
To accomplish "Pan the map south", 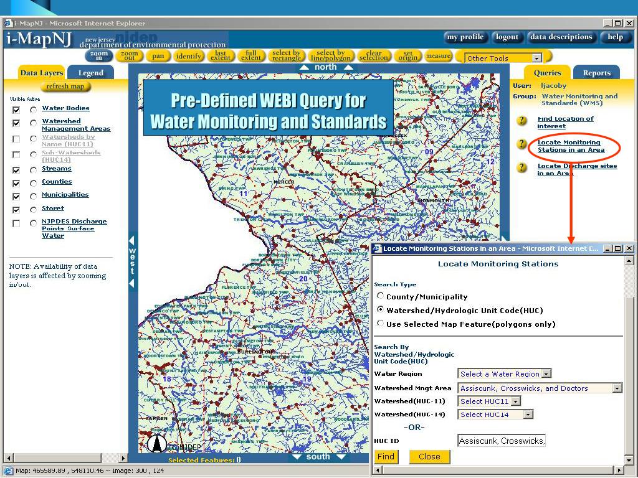I will (x=318, y=457).
